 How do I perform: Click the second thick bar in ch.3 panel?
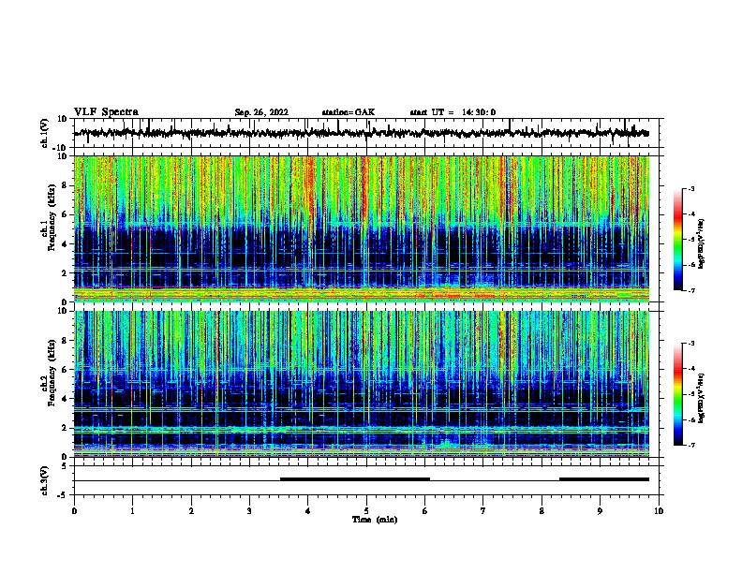(x=604, y=479)
